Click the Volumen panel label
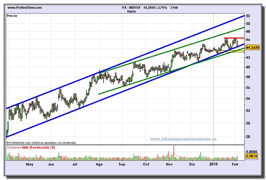 [14, 148]
